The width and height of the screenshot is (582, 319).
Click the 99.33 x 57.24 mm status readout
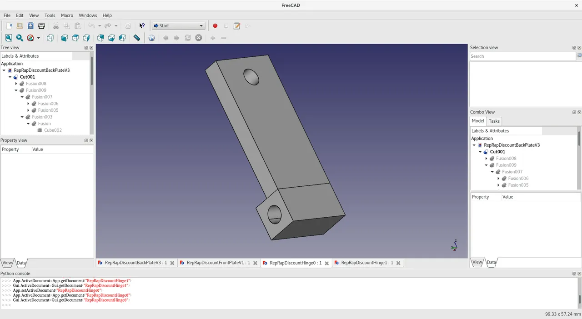click(x=563, y=314)
